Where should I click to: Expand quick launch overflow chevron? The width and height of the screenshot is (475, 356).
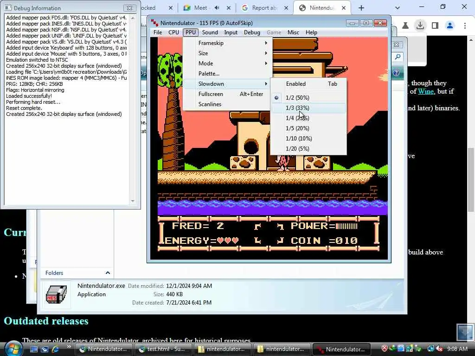[x=69, y=347]
